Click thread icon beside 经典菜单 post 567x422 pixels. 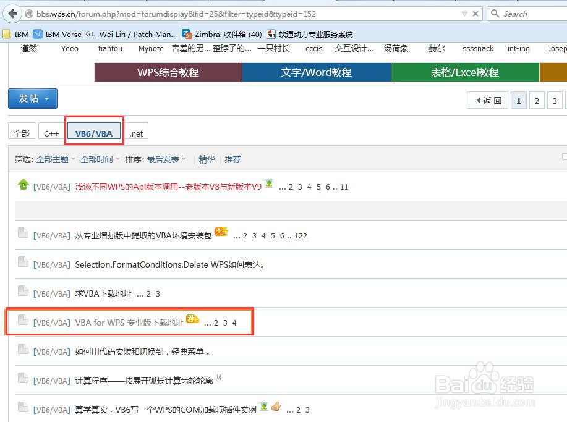click(23, 348)
